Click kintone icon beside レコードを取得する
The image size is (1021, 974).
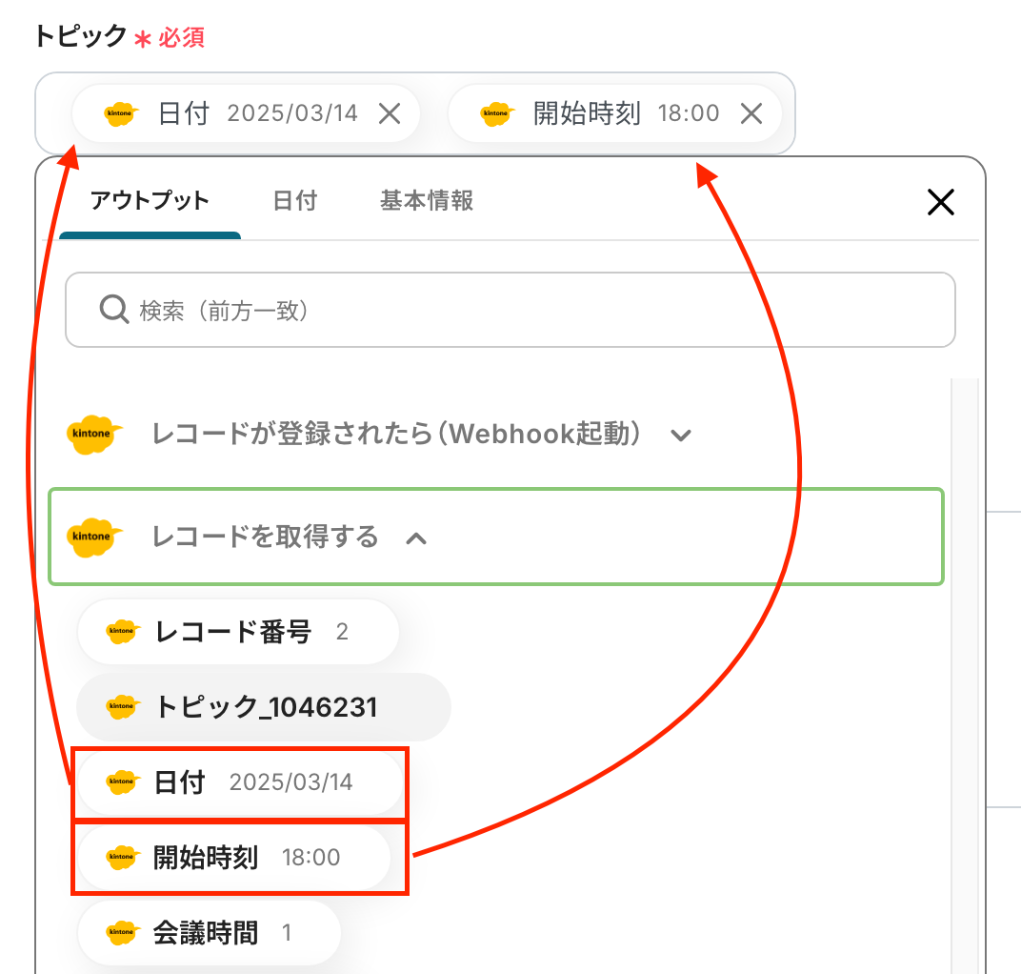[x=93, y=537]
